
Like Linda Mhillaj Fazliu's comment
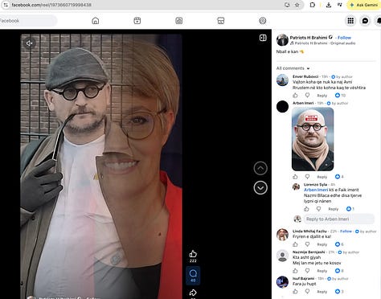(295, 244)
